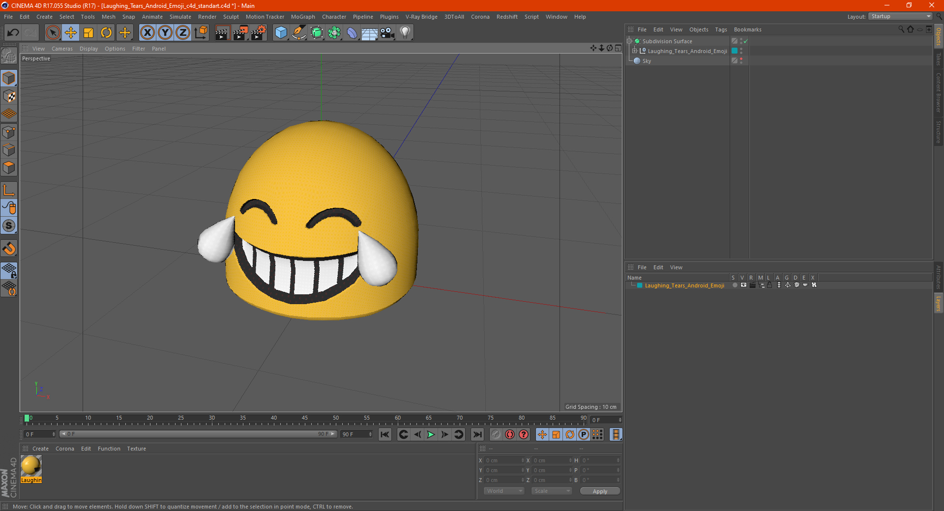Click the Undo arrow icon
The height and width of the screenshot is (511, 944).
pyautogui.click(x=13, y=33)
